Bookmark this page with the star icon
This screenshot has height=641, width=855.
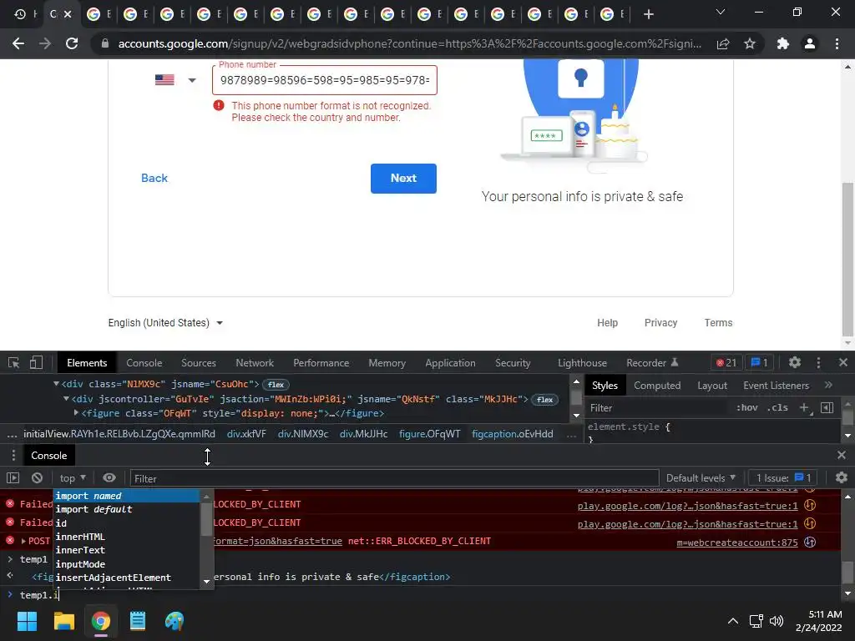(750, 43)
